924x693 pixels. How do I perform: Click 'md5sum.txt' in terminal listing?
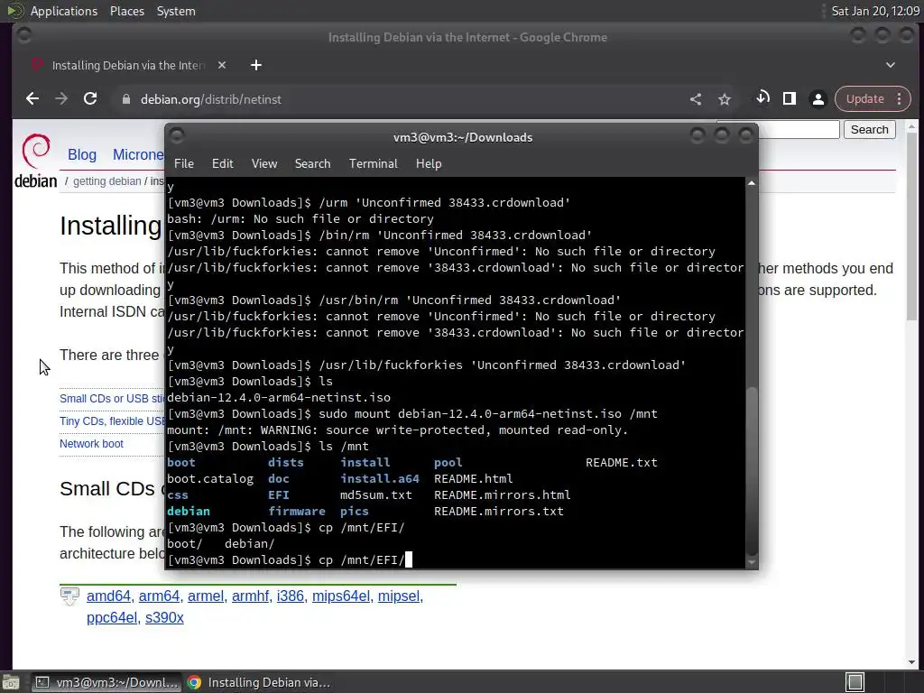(376, 495)
